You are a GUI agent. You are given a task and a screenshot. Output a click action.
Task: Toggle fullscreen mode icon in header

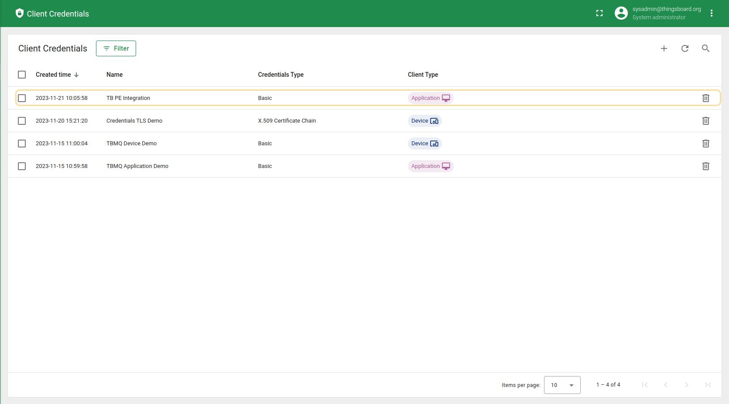pos(599,14)
